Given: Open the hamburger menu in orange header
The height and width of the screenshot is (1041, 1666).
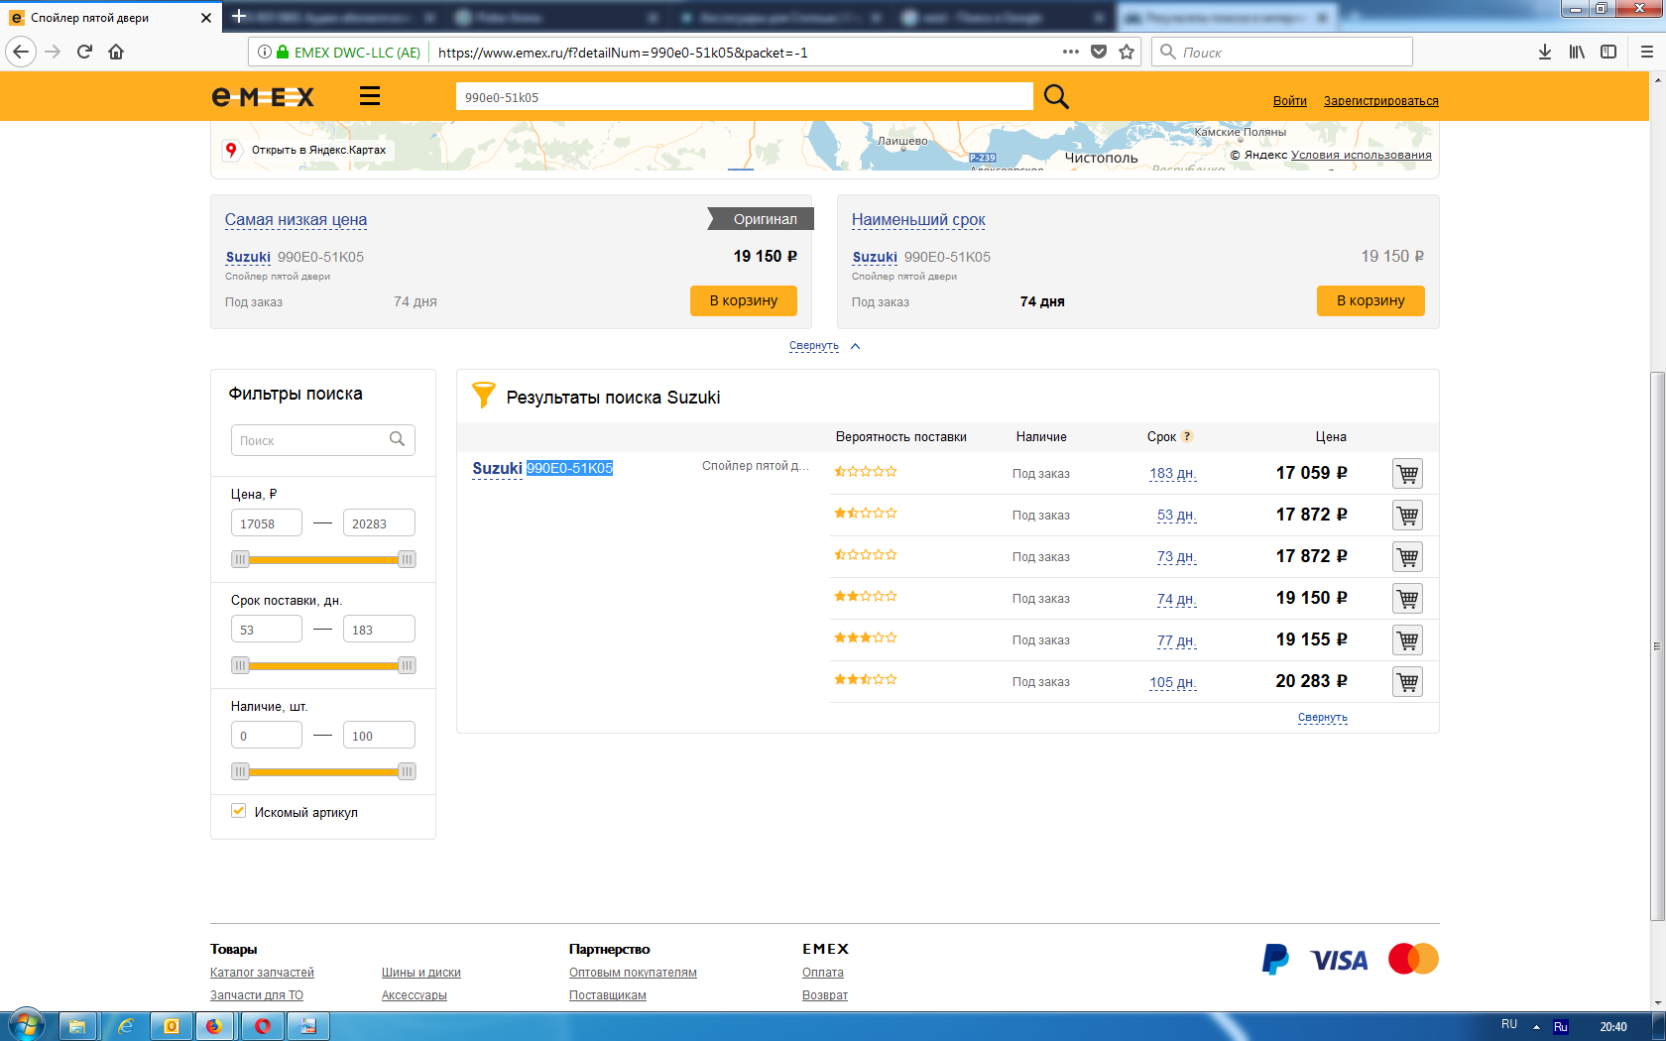Looking at the screenshot, I should 370,95.
